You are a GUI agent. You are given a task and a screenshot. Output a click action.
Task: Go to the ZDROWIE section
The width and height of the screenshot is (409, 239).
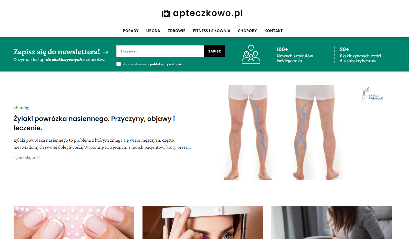tap(176, 31)
